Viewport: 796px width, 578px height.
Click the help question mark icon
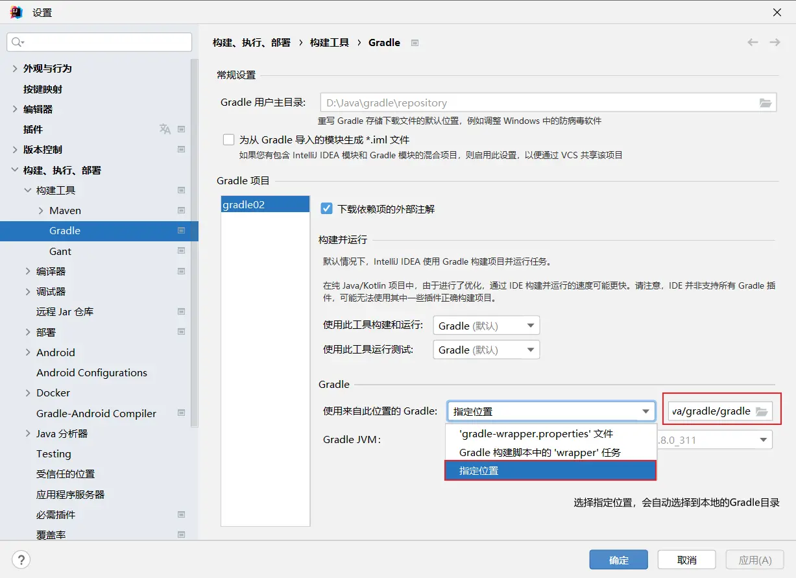tap(21, 560)
